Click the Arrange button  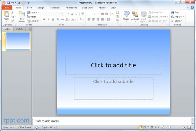[135, 15]
